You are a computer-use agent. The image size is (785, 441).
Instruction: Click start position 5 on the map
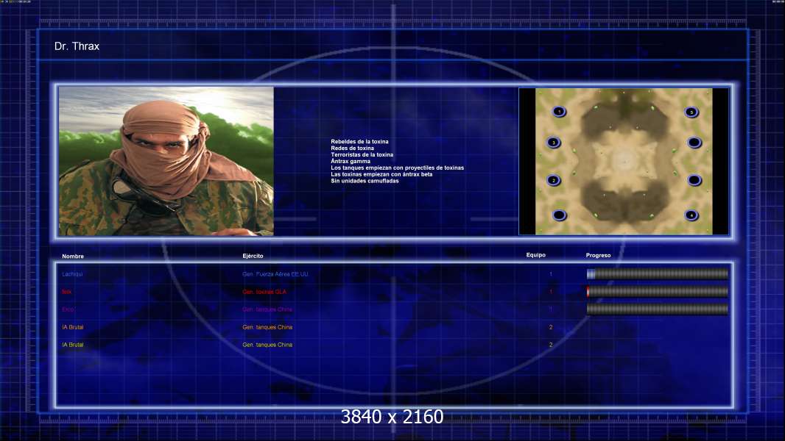(691, 112)
